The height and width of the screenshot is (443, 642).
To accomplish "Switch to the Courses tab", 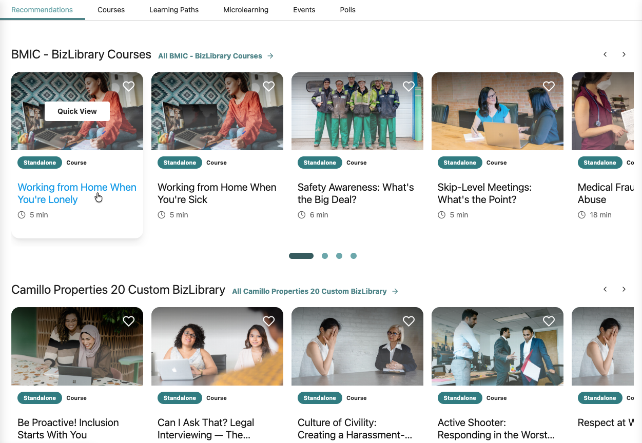I will pos(111,10).
